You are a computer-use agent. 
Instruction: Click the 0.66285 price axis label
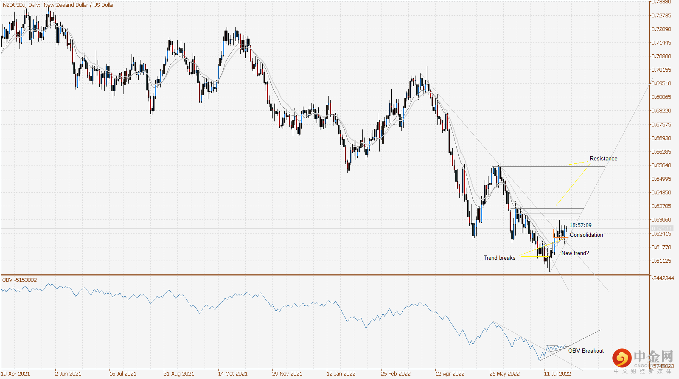tap(661, 152)
